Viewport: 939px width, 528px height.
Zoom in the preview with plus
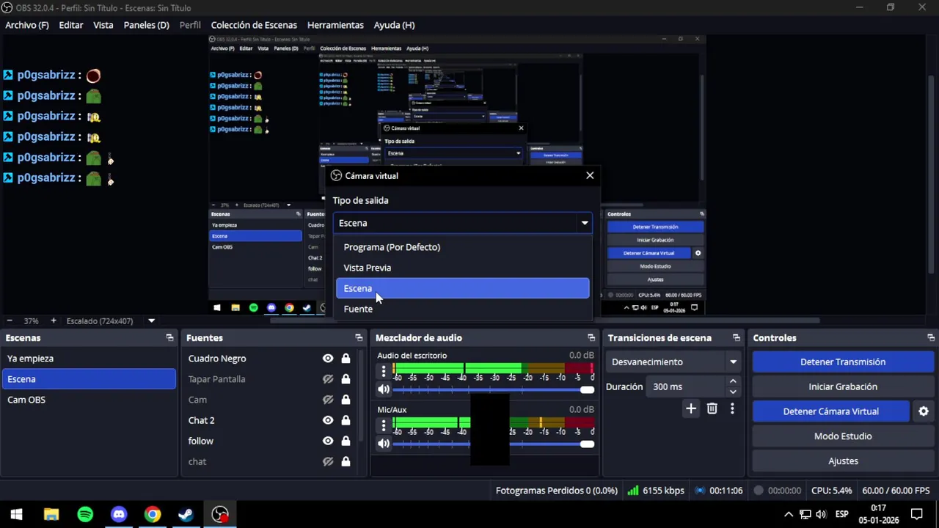click(x=53, y=321)
